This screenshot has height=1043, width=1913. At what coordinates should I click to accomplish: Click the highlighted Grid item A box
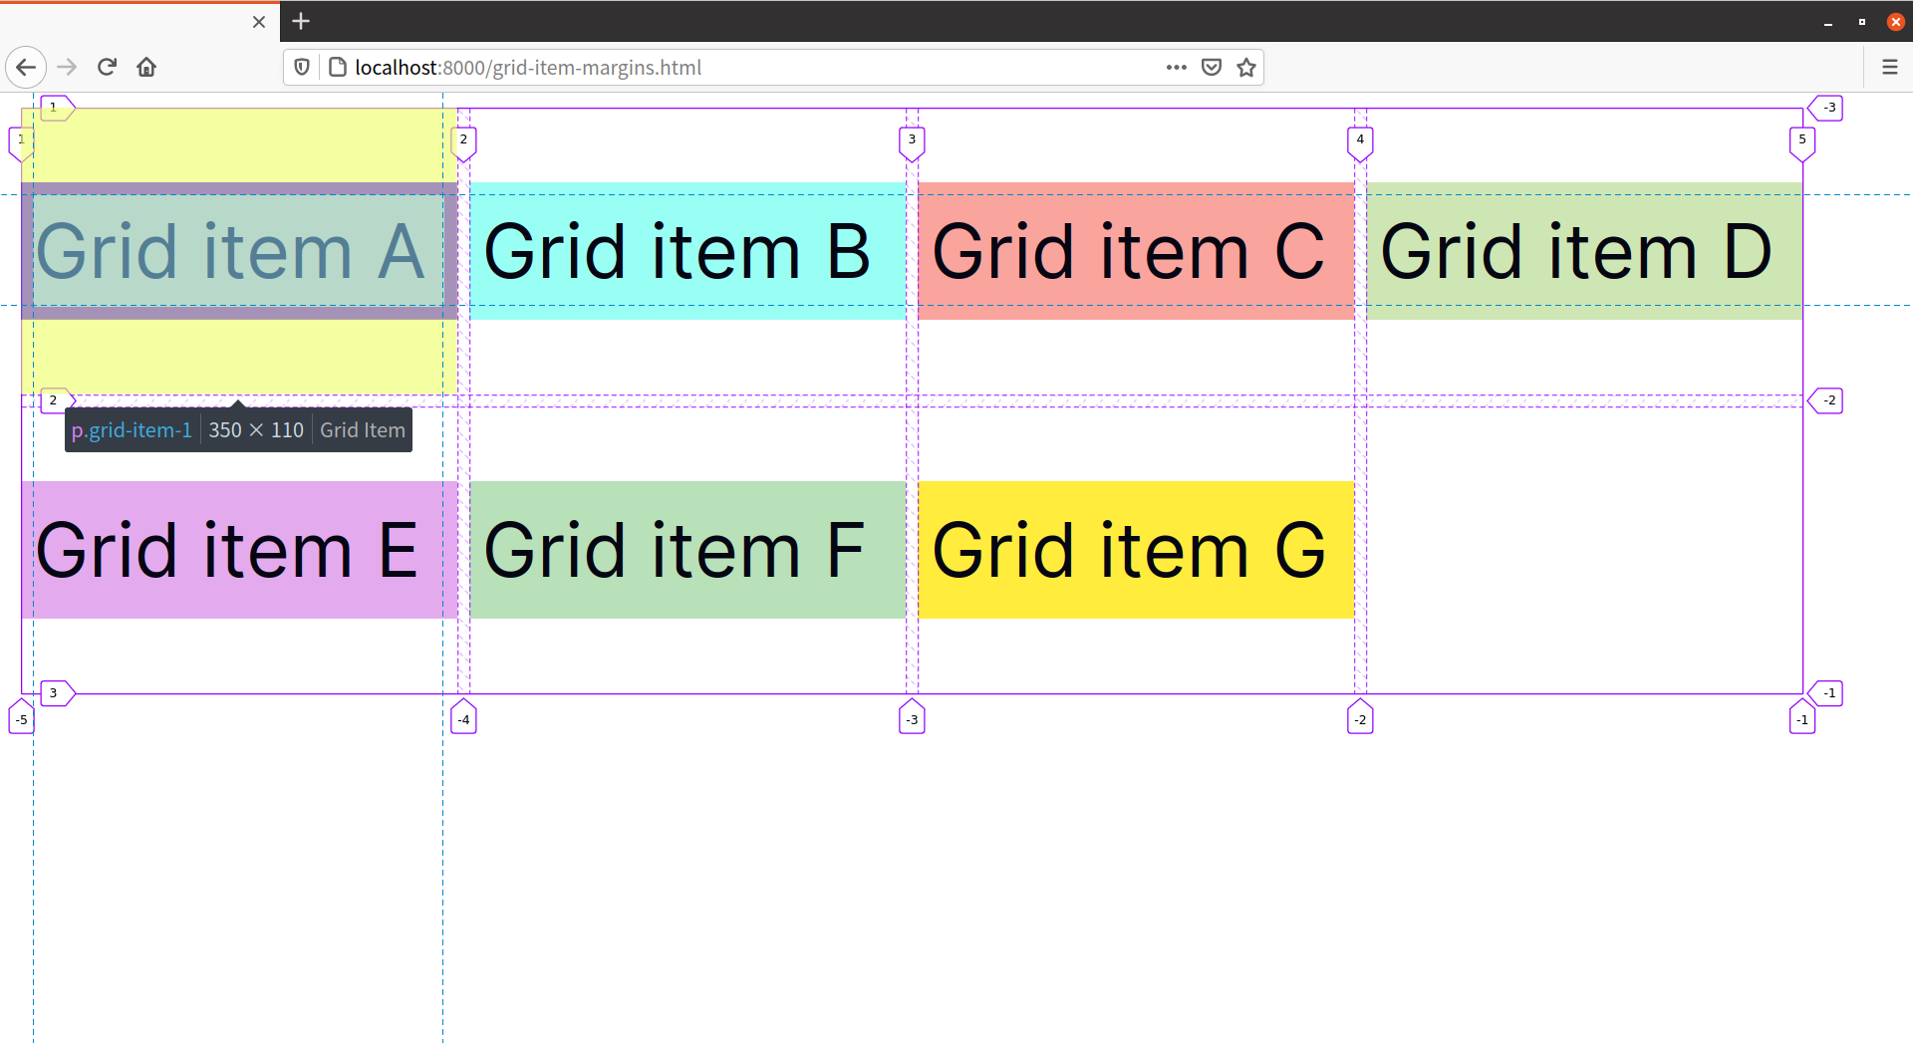tap(236, 250)
